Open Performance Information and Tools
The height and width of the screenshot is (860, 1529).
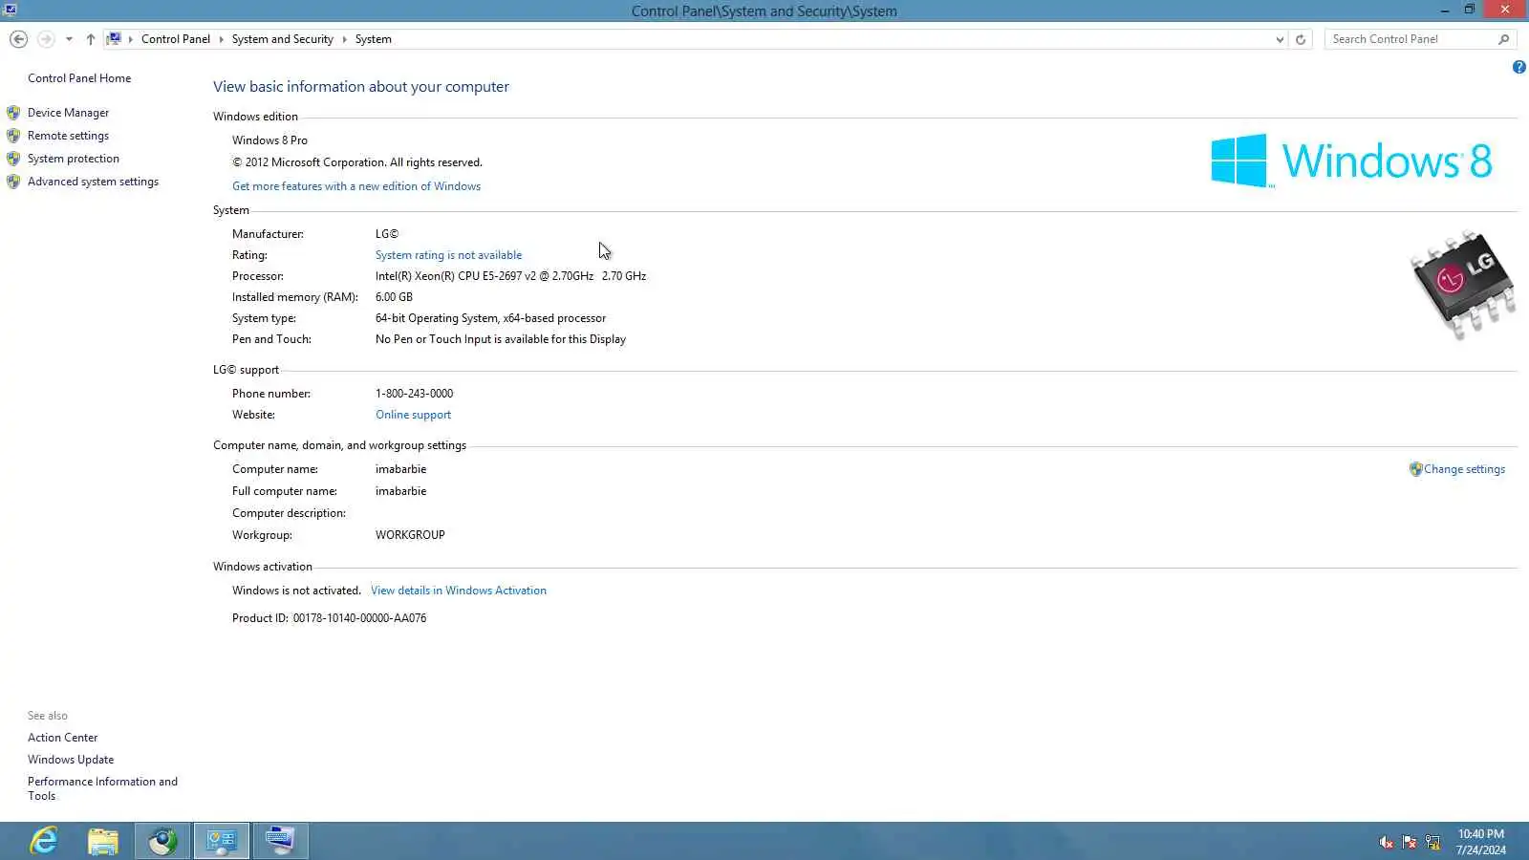coord(102,788)
